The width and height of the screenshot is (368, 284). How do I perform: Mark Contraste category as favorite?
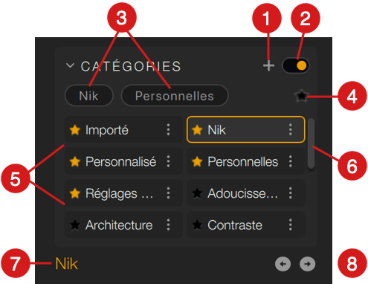197,225
